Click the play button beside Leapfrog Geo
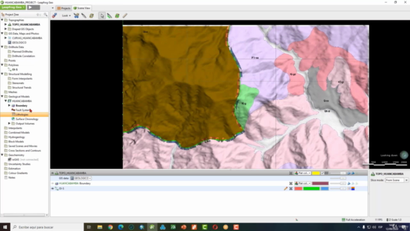The height and width of the screenshot is (231, 410). point(33,7)
